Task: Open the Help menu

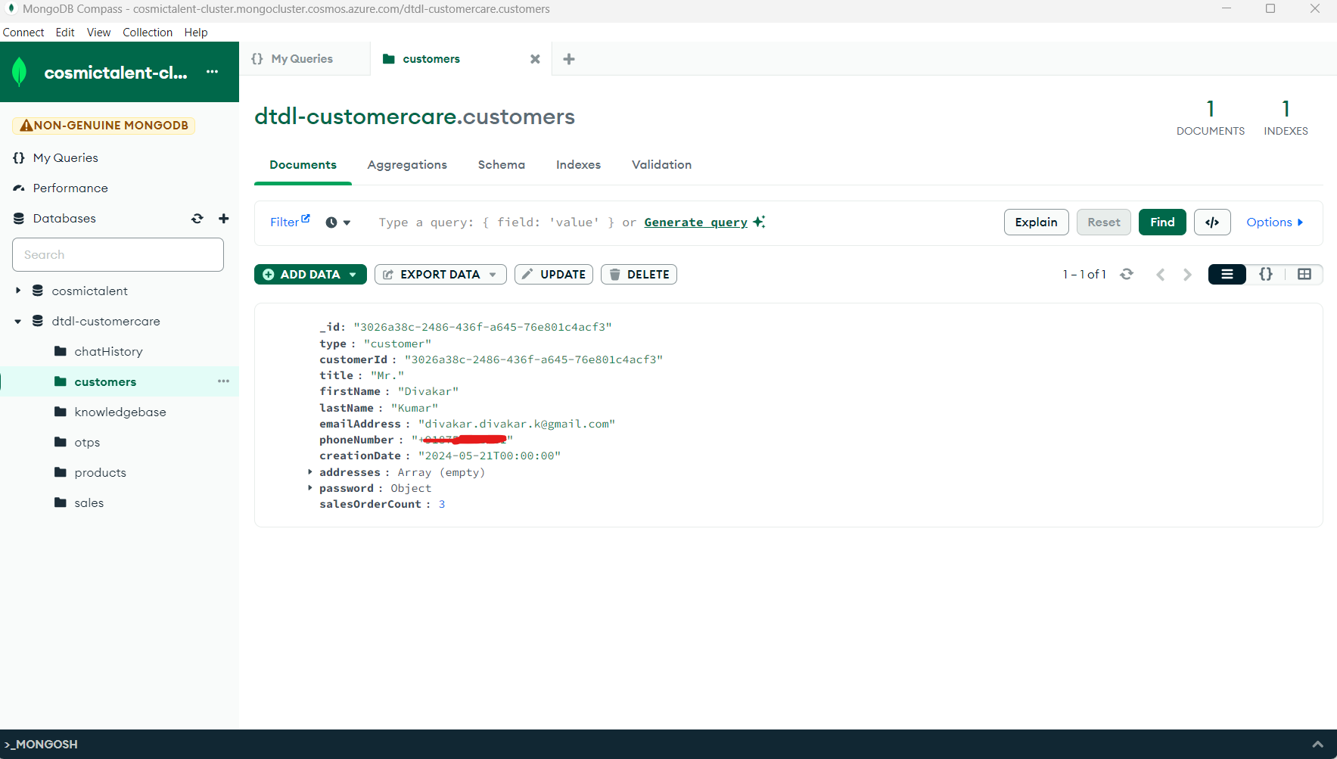Action: click(196, 33)
